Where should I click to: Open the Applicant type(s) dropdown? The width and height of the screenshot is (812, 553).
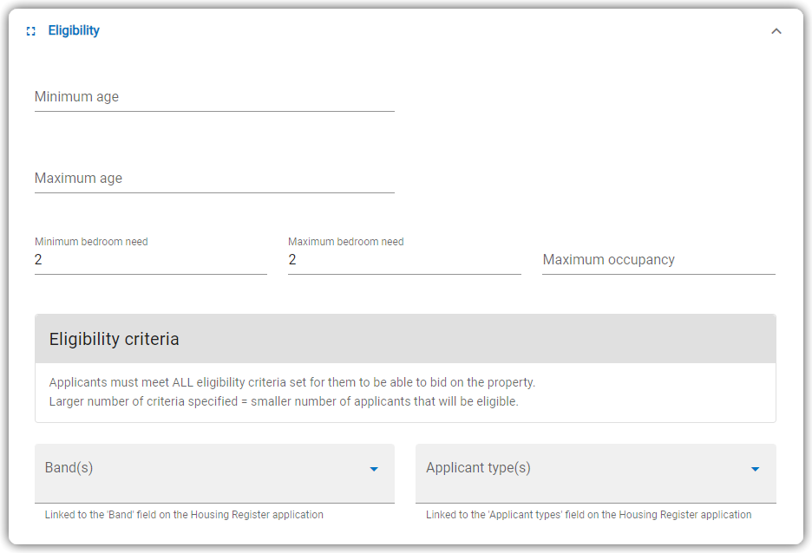[x=595, y=473]
